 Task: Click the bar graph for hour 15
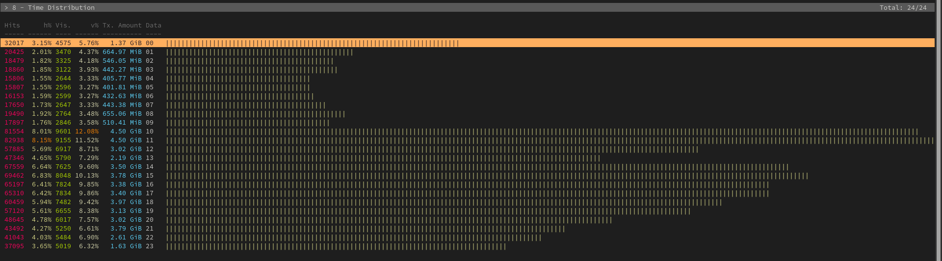click(487, 176)
